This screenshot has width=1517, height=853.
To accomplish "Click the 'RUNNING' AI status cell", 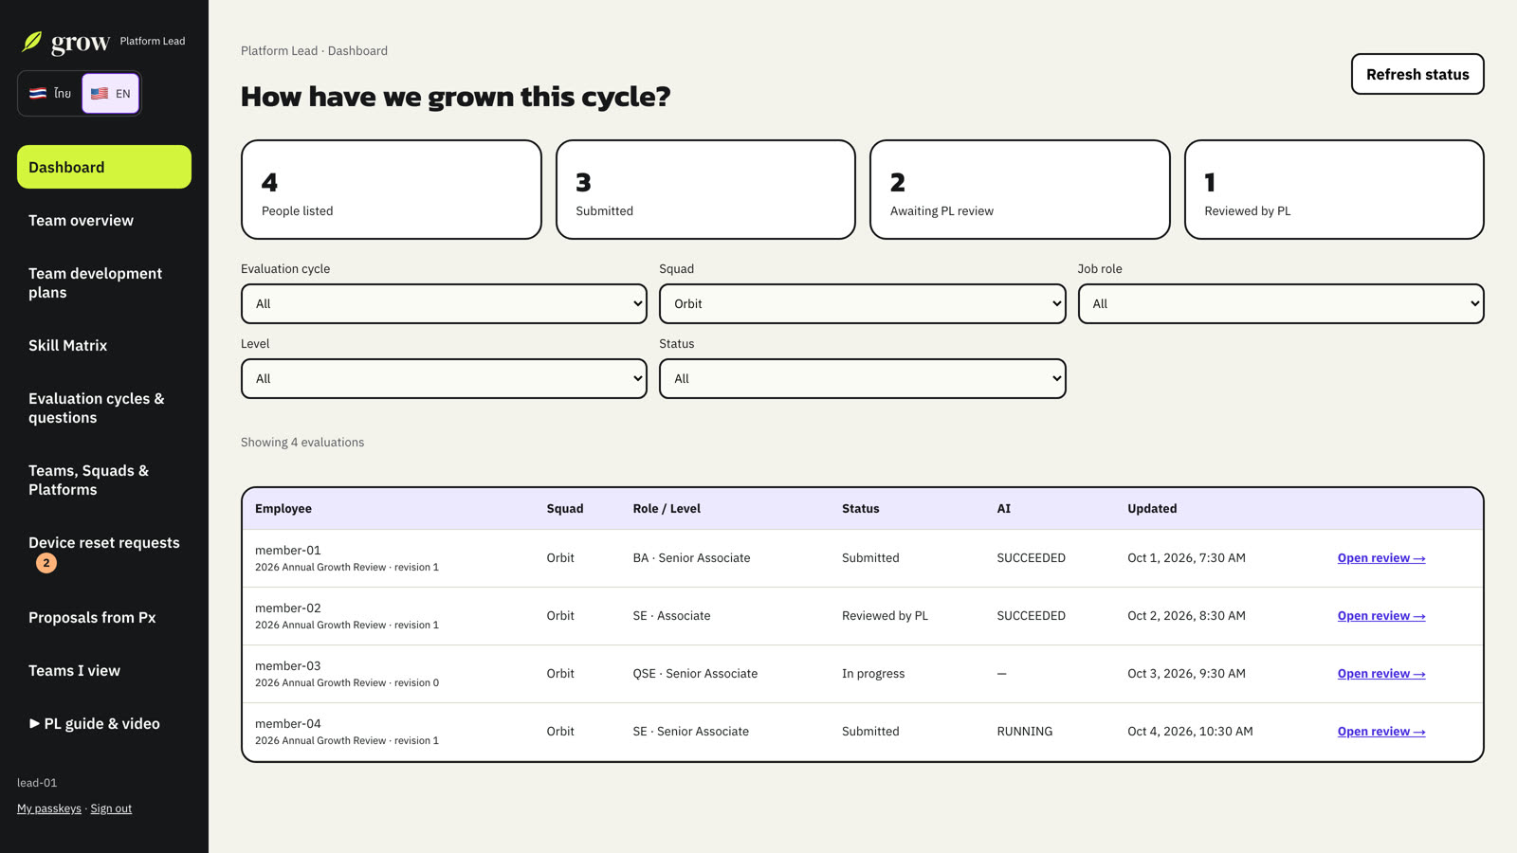I will point(1025,732).
